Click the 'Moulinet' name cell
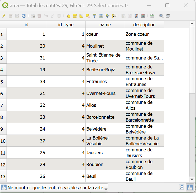 tap(105, 46)
